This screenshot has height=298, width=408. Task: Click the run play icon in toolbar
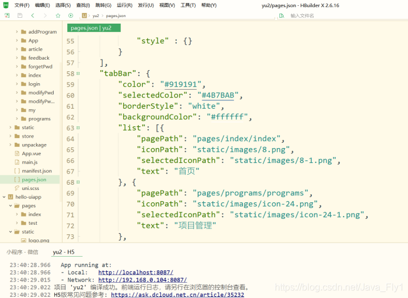point(71,15)
